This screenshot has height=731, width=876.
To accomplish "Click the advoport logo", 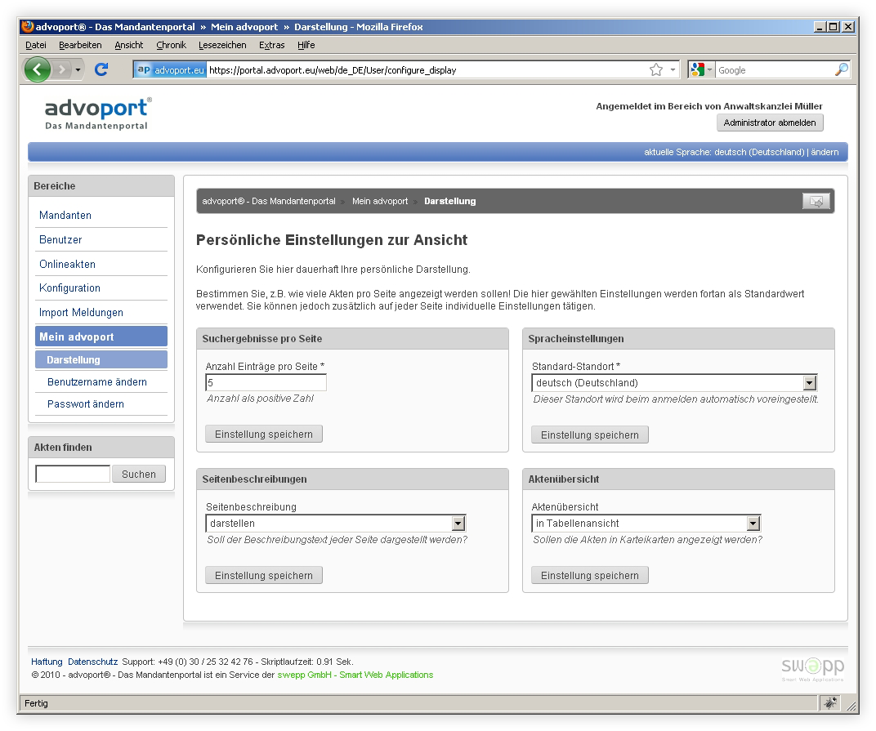I will point(98,114).
